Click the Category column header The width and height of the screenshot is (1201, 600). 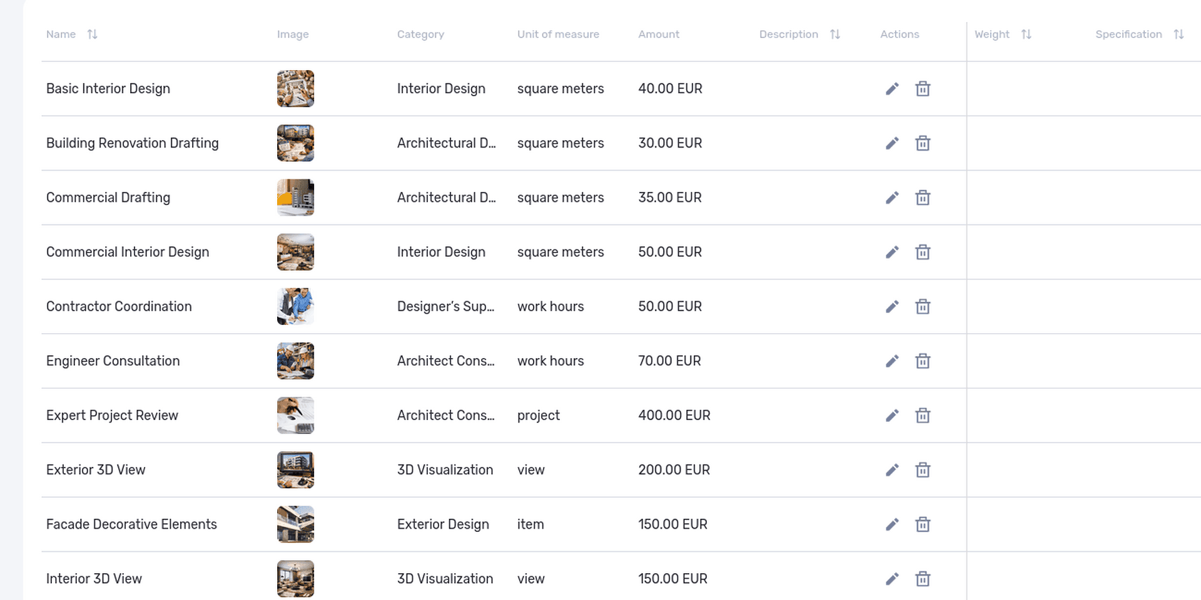click(420, 34)
